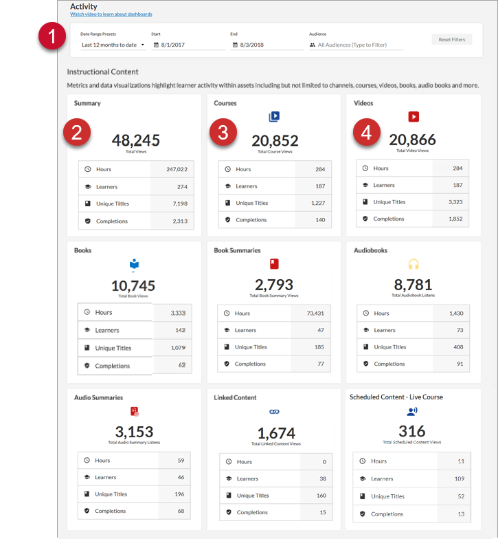Click the book icon in Audio Summaries Unique Titles row
The height and width of the screenshot is (539, 498).
pyautogui.click(x=87, y=494)
